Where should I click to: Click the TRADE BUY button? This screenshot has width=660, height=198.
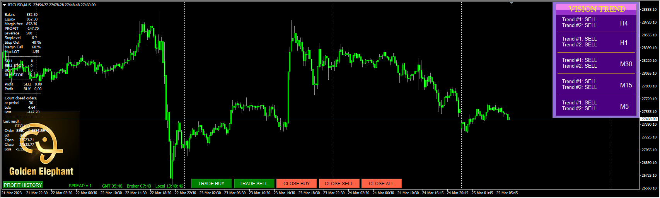click(211, 184)
